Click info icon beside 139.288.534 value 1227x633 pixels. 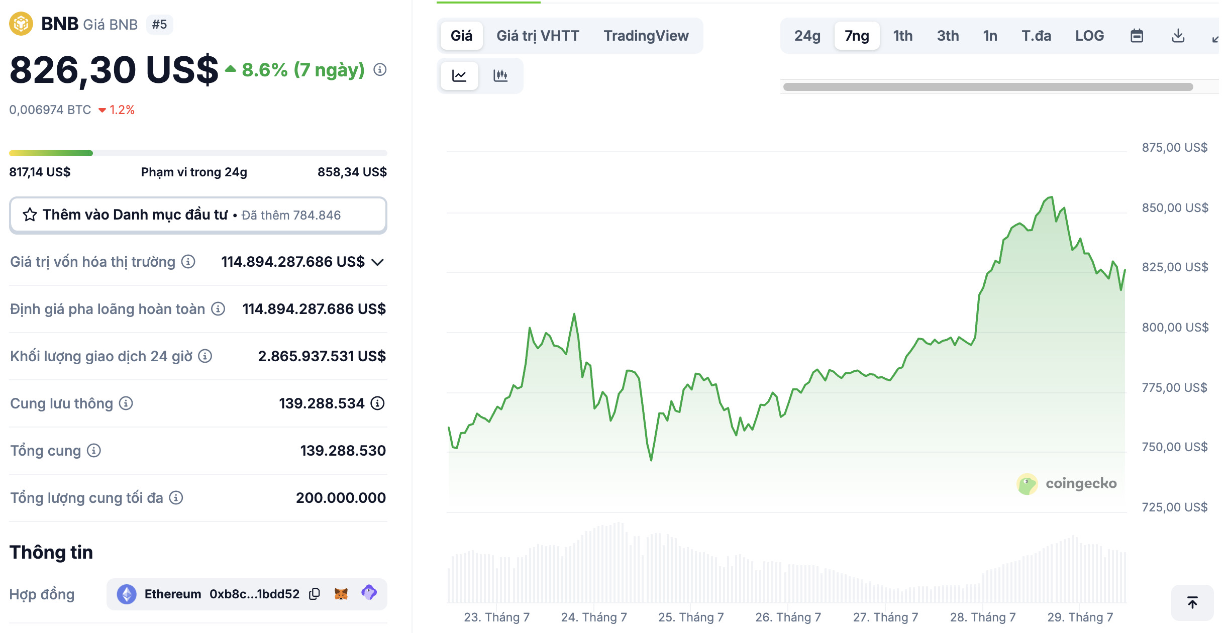pos(377,403)
